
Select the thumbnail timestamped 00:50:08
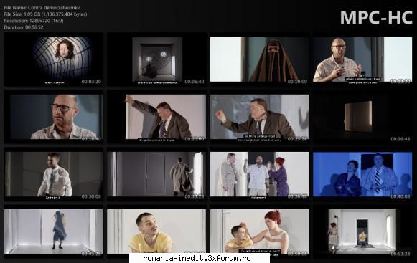click(x=260, y=231)
